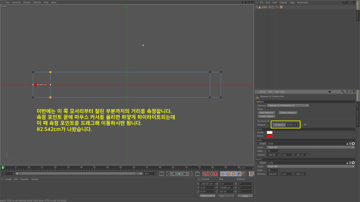Viewport: 360px width, 202px height.
Task: Click Size Y field 120.666 cm
Action: 226,188
